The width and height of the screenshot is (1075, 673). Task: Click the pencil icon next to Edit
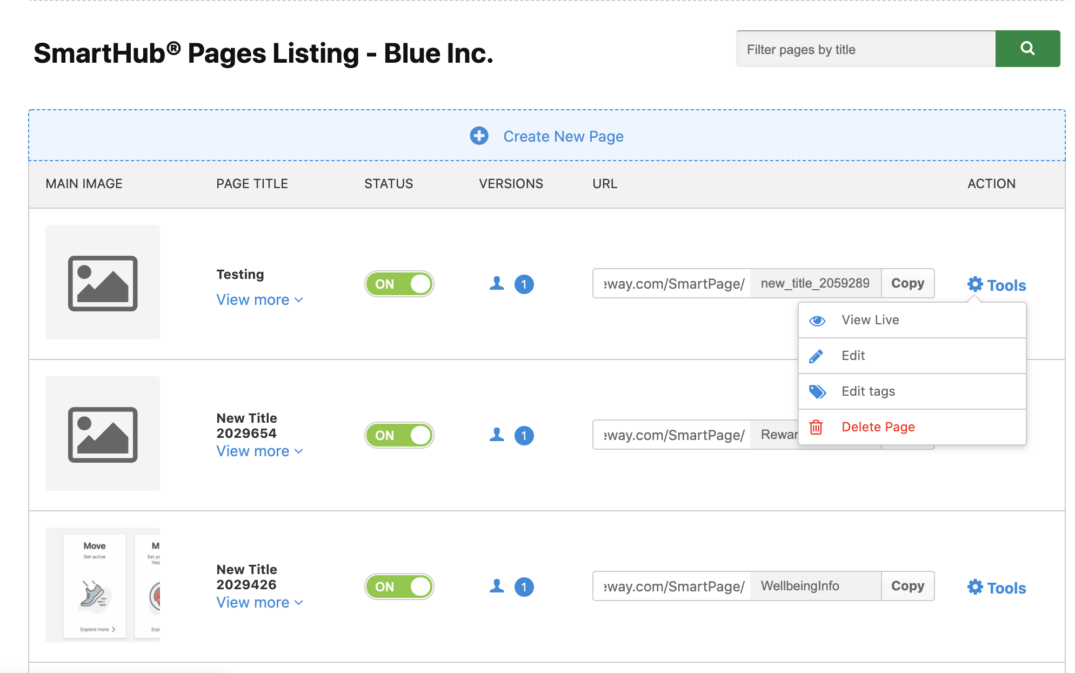point(816,356)
